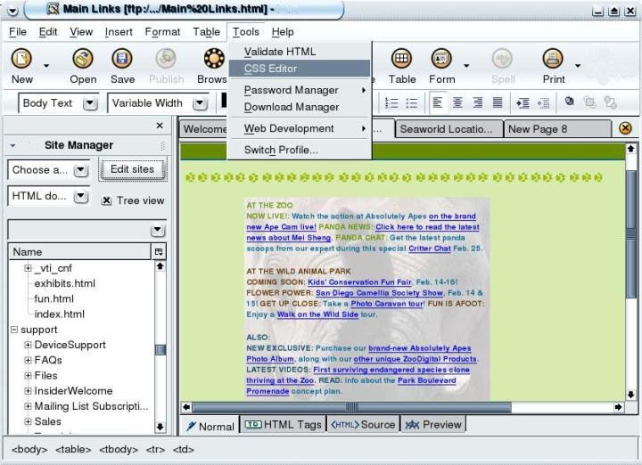Screen dimensions: 642x465
Task: Open the File menu
Action: (18, 32)
